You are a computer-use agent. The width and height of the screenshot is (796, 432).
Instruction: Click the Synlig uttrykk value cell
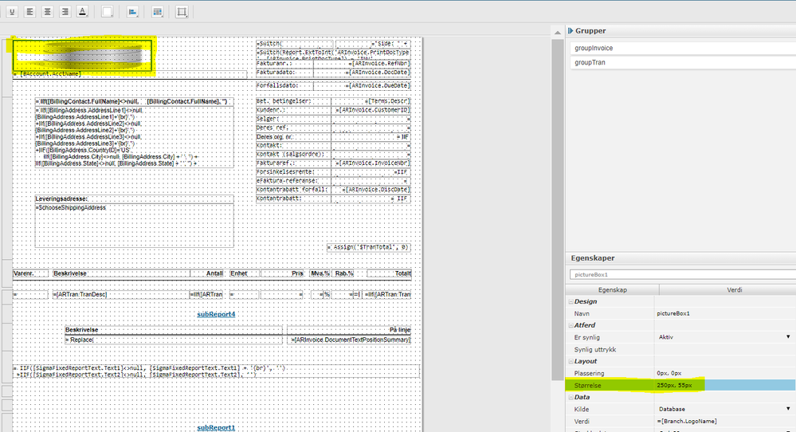point(725,349)
